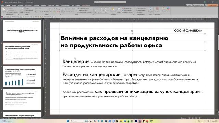The width and height of the screenshot is (219, 123).
Task: Open the font name combo box
Action: tap(42, 9)
